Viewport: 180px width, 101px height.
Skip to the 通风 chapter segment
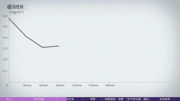click(146, 99)
